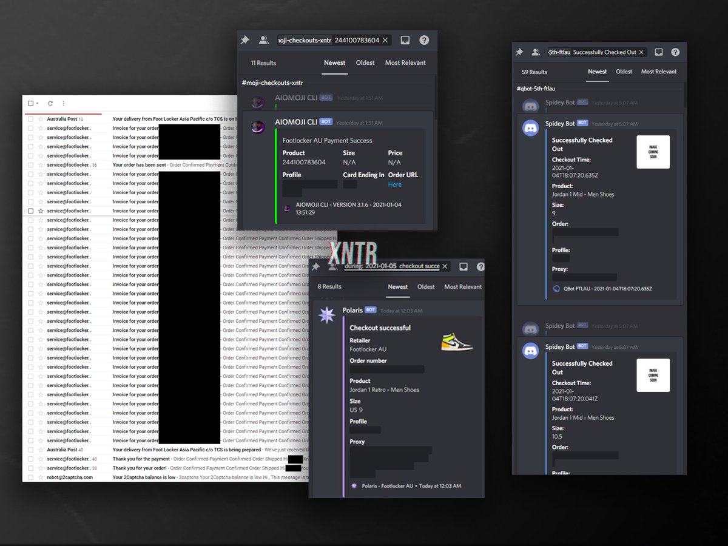Star the 'Your order has been sent' email
728x546 pixels.
[40, 165]
